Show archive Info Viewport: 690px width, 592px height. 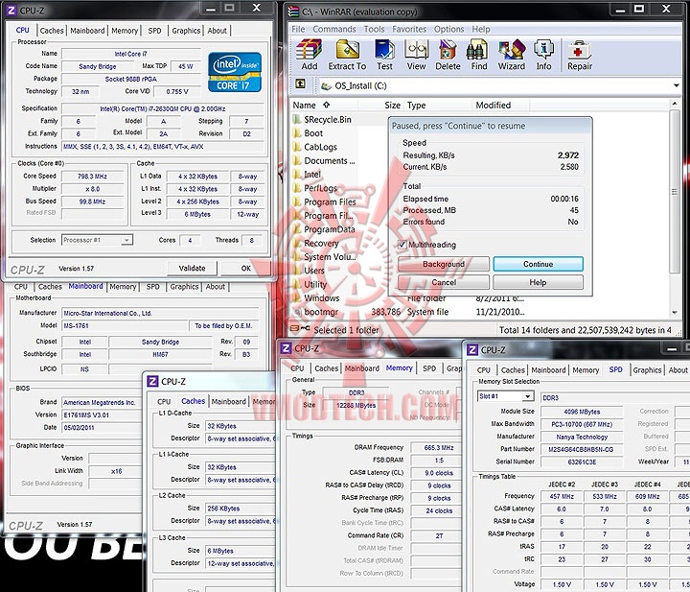pos(543,55)
